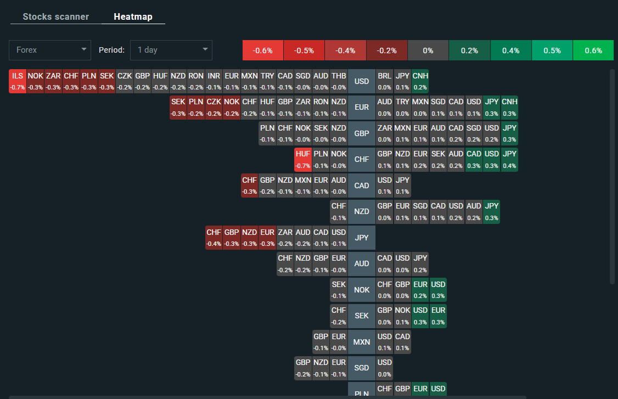Select the Heatmap tab

[x=133, y=16]
